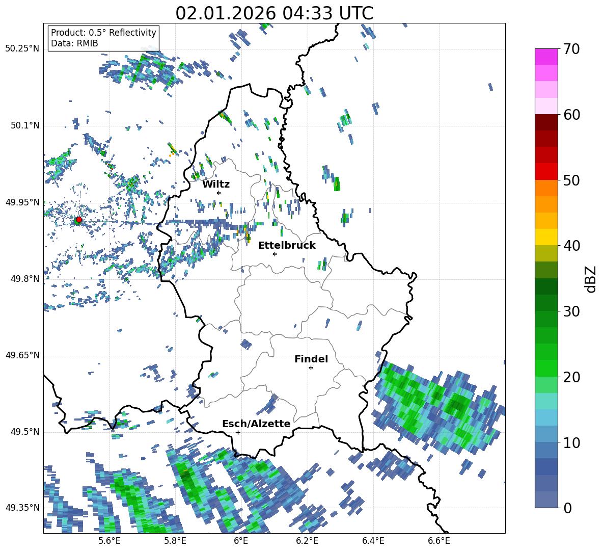The width and height of the screenshot is (603, 551).
Task: Click the Findel station cross marker
Action: (311, 368)
